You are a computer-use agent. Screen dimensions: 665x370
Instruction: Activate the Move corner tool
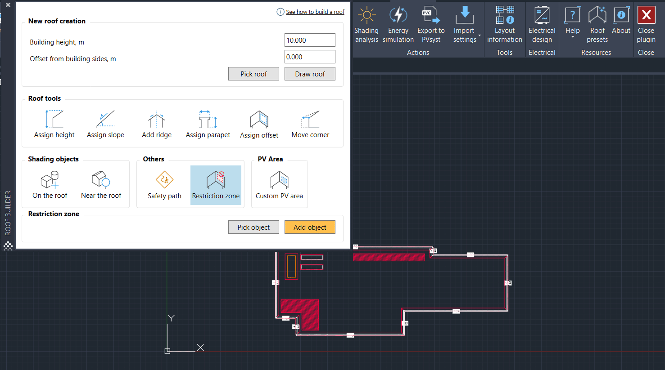point(310,124)
